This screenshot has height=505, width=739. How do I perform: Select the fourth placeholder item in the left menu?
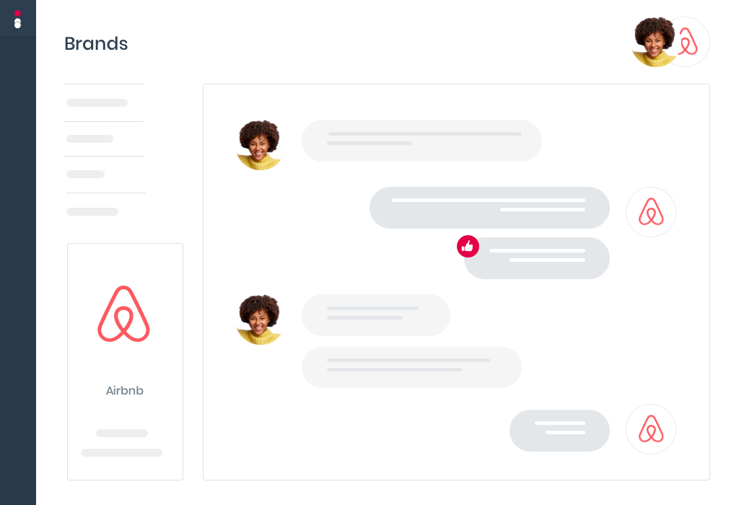pyautogui.click(x=92, y=211)
